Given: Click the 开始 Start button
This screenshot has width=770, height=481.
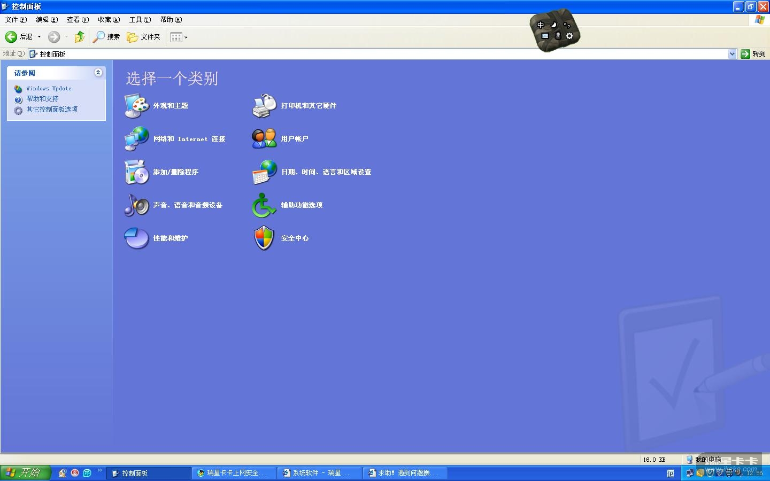Looking at the screenshot, I should (25, 473).
